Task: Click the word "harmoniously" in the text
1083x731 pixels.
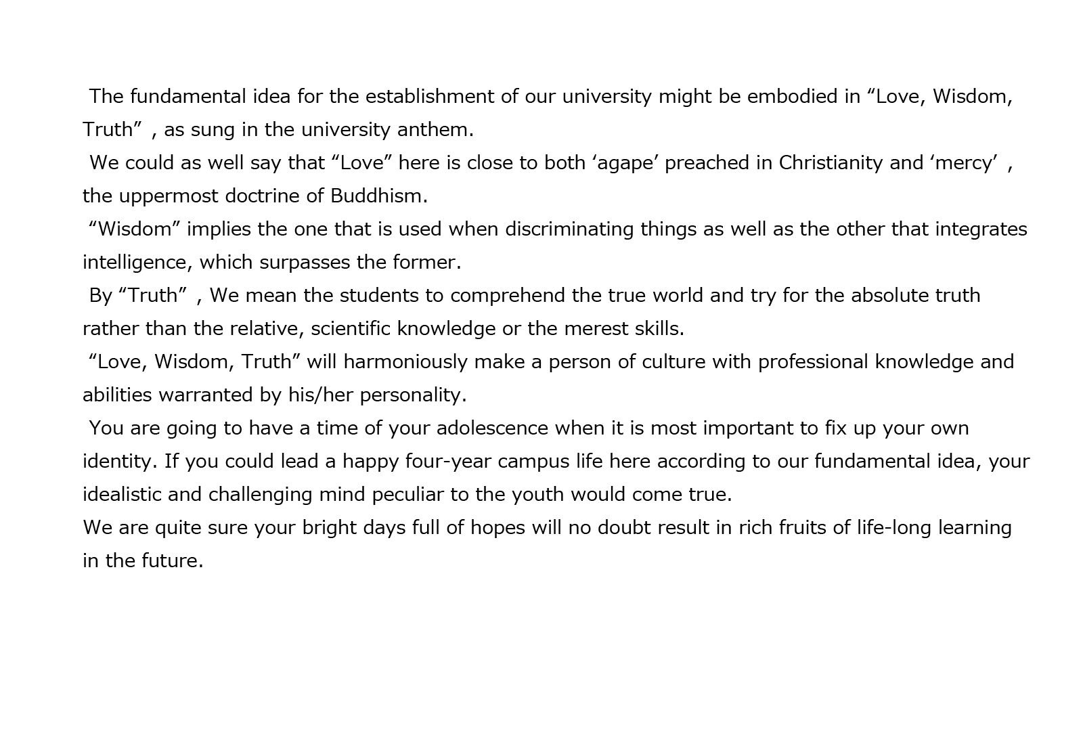Action: 405,362
